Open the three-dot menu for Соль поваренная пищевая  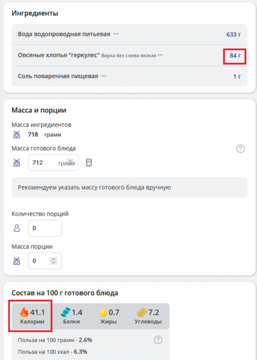click(104, 76)
